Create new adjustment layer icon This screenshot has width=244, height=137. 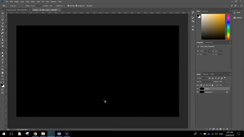click(217, 129)
